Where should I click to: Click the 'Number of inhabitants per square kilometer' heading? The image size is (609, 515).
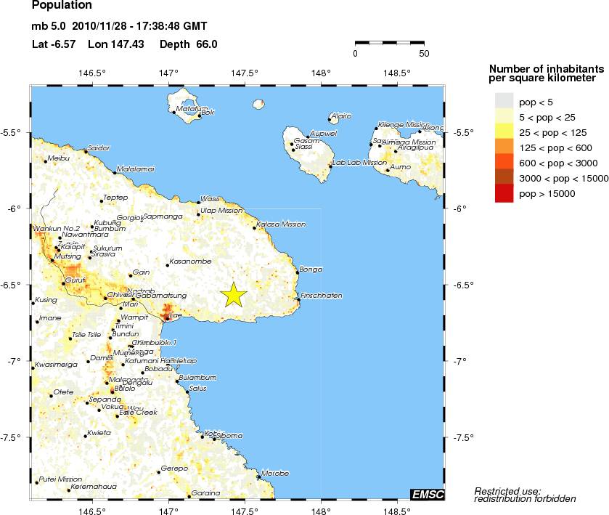click(x=546, y=73)
